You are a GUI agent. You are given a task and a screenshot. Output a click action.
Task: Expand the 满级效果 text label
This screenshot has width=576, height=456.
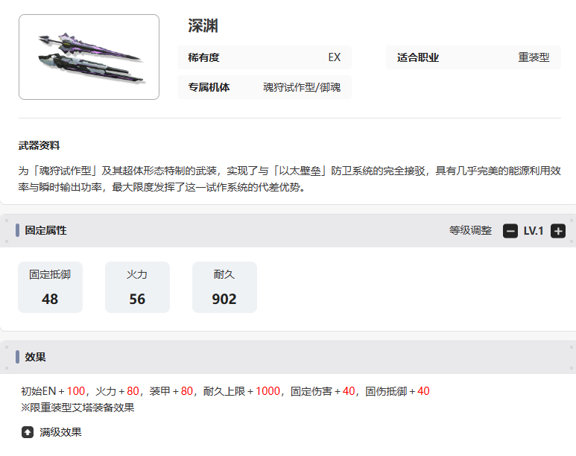60,432
